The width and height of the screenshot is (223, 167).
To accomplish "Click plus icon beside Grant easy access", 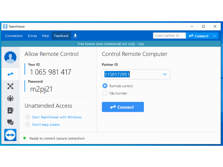I will pyautogui.click(x=28, y=125).
